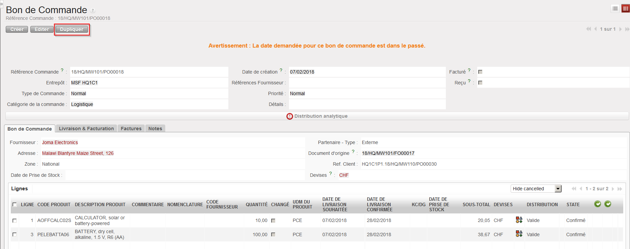Screen dimensions: 630x249
Task: Switch to list view icon
Action: point(615,8)
